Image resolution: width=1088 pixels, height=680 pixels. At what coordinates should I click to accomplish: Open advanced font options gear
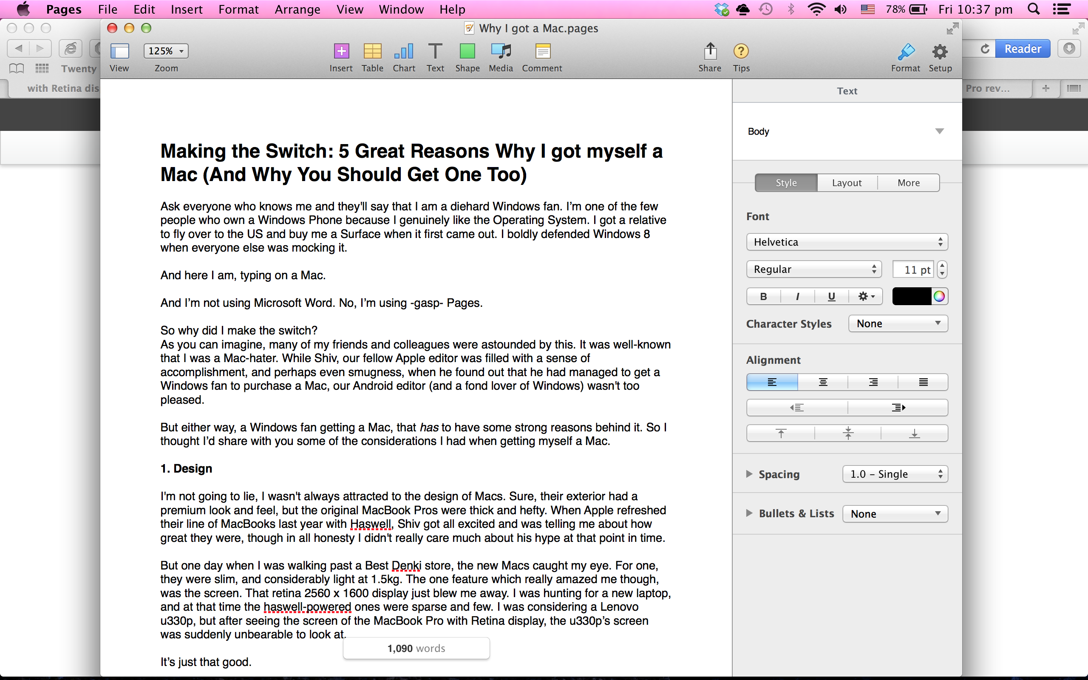866,296
